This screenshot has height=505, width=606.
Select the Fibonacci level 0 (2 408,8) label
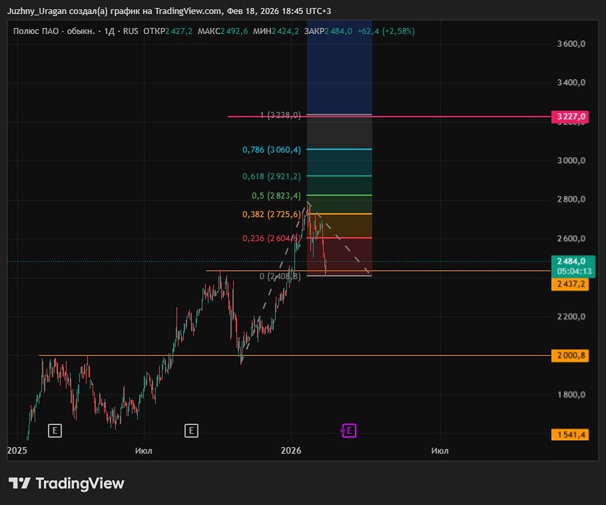pos(280,276)
